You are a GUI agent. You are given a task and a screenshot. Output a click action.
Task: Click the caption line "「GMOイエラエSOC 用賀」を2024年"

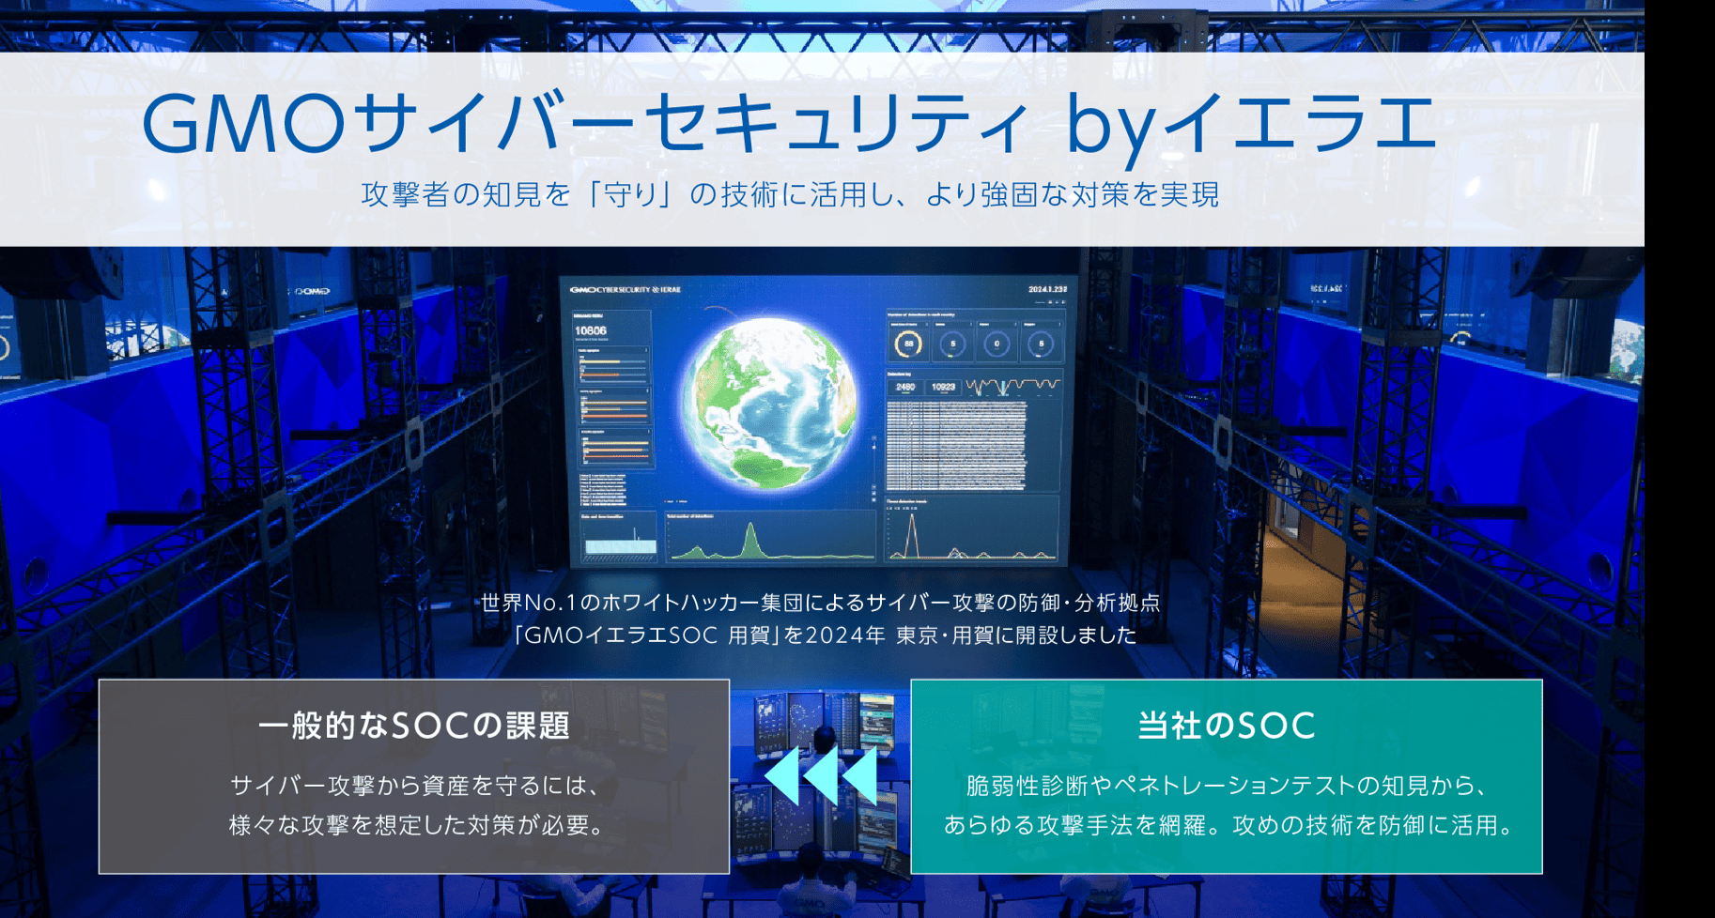(x=699, y=635)
